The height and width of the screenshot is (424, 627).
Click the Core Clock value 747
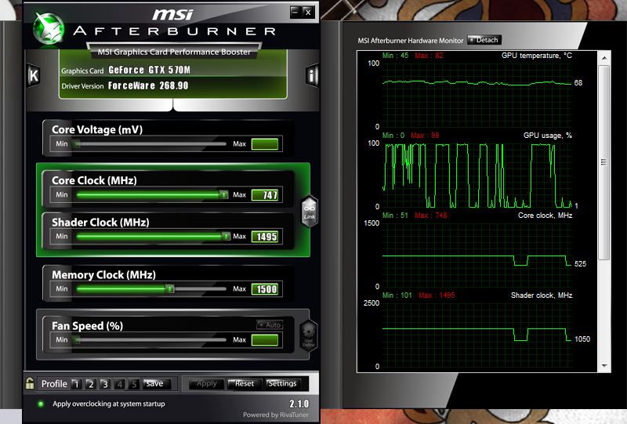[265, 195]
